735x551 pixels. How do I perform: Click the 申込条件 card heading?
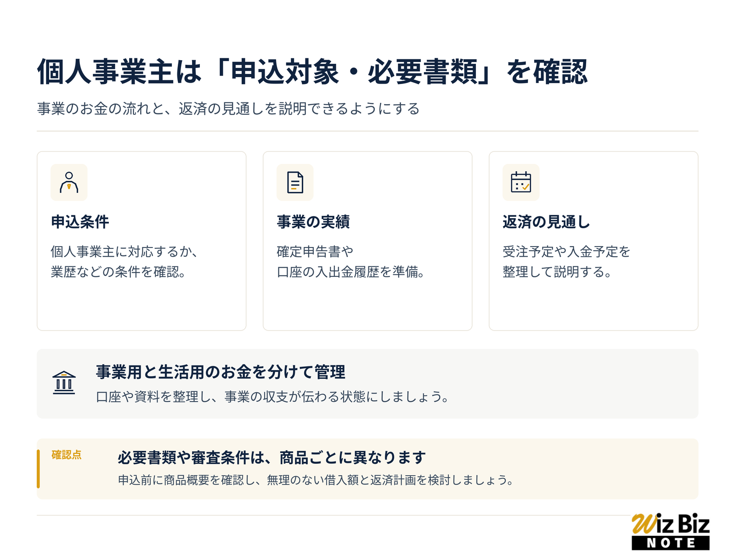[x=80, y=222]
